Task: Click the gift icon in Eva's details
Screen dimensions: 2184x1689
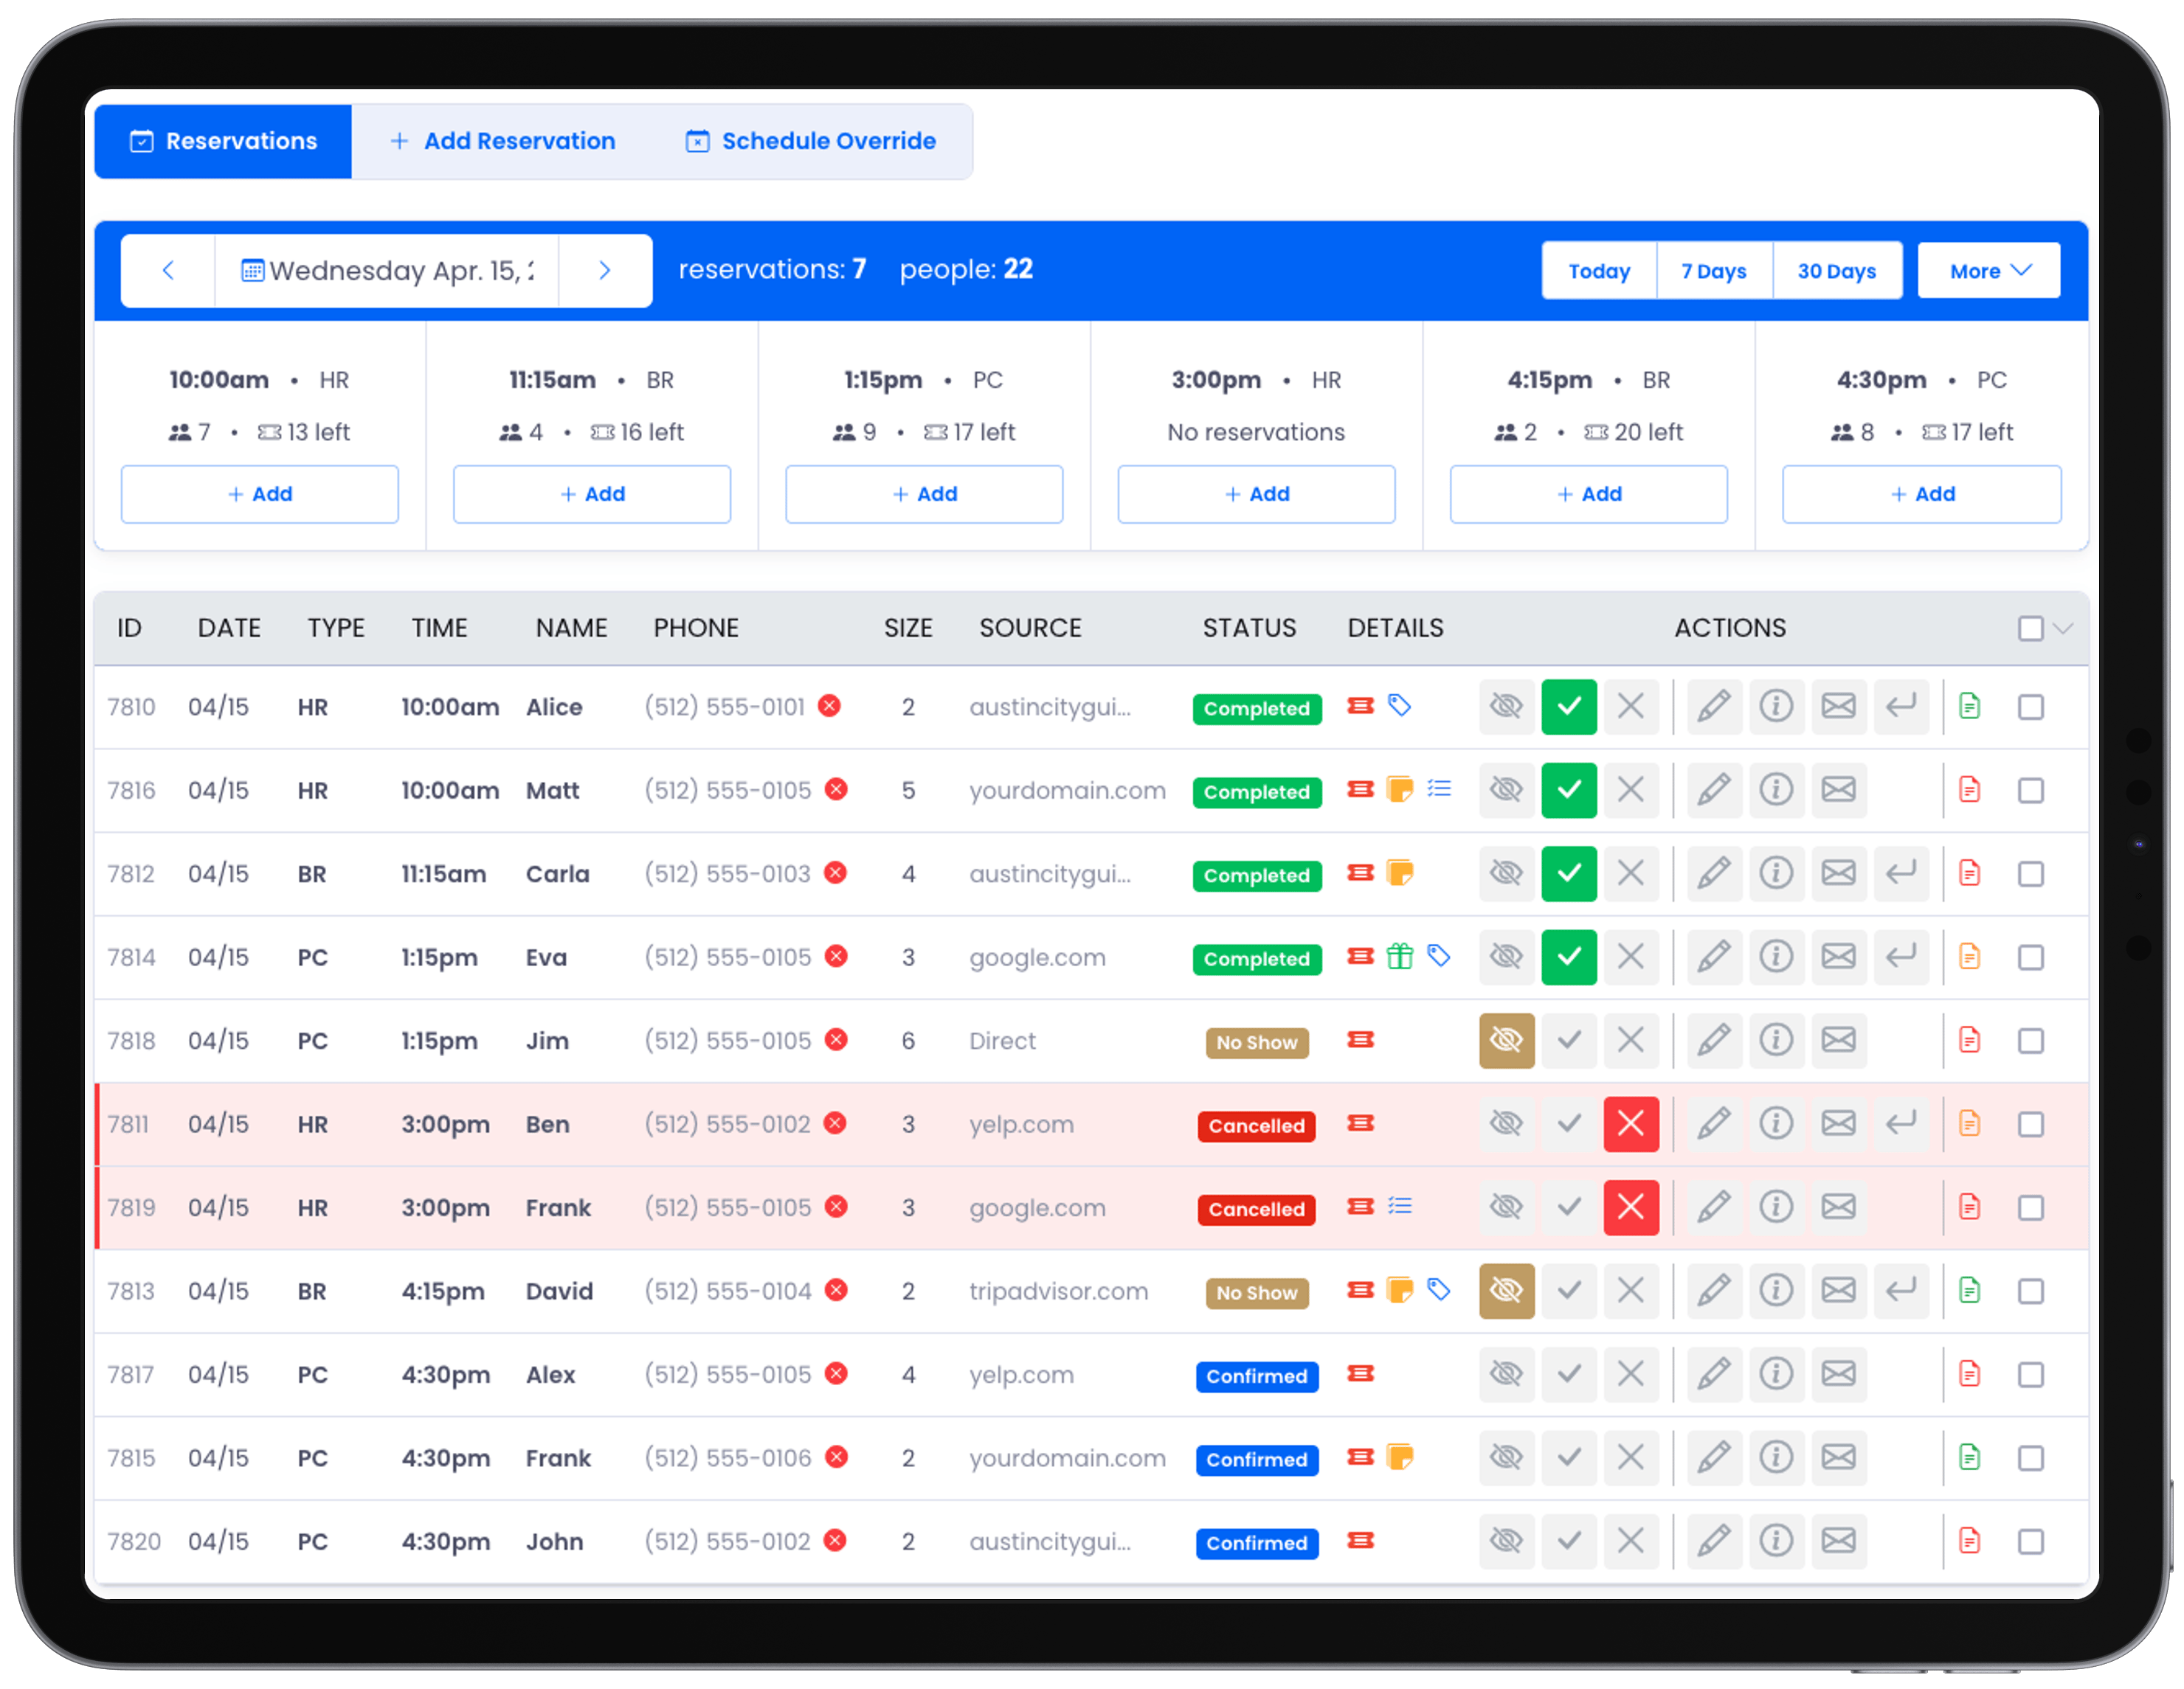Action: tap(1400, 957)
